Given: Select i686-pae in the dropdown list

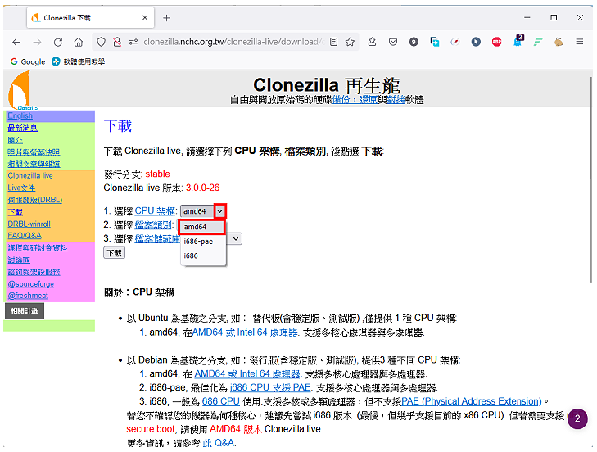Looking at the screenshot, I should [x=203, y=242].
